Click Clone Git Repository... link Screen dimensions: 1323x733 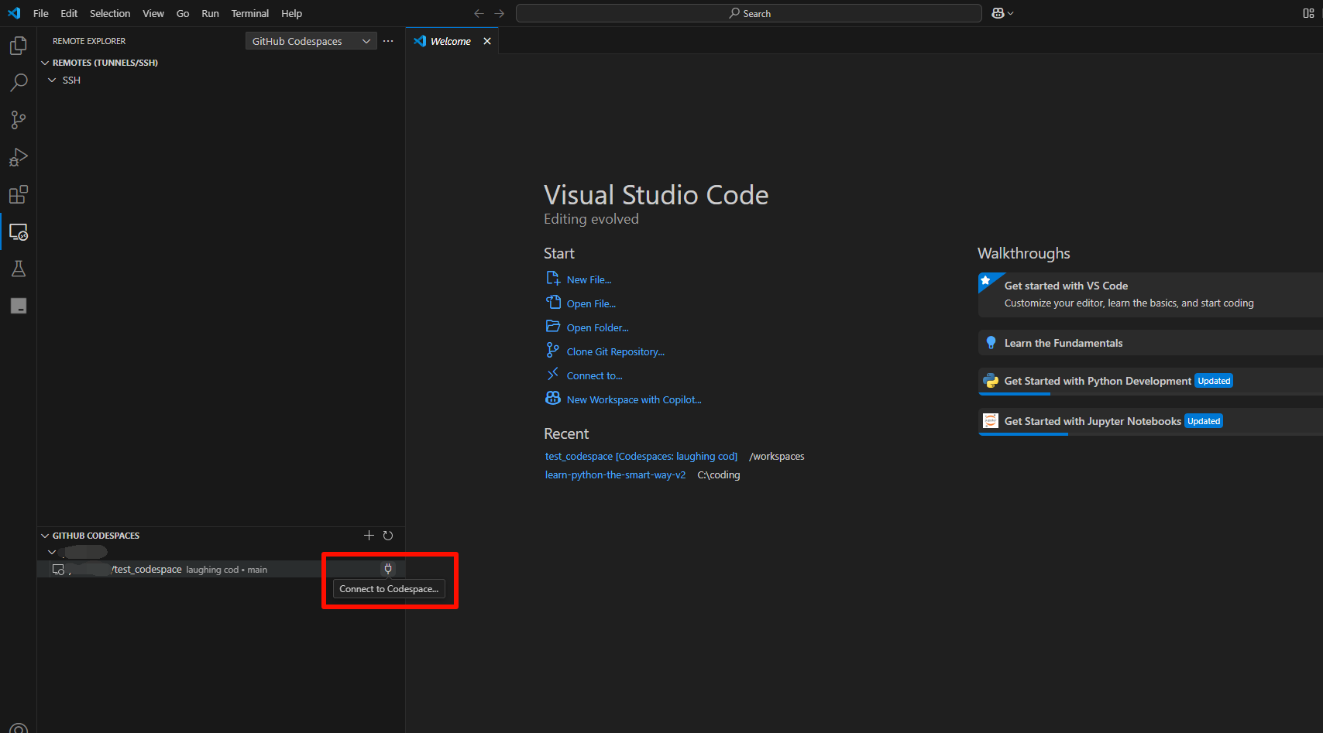616,352
